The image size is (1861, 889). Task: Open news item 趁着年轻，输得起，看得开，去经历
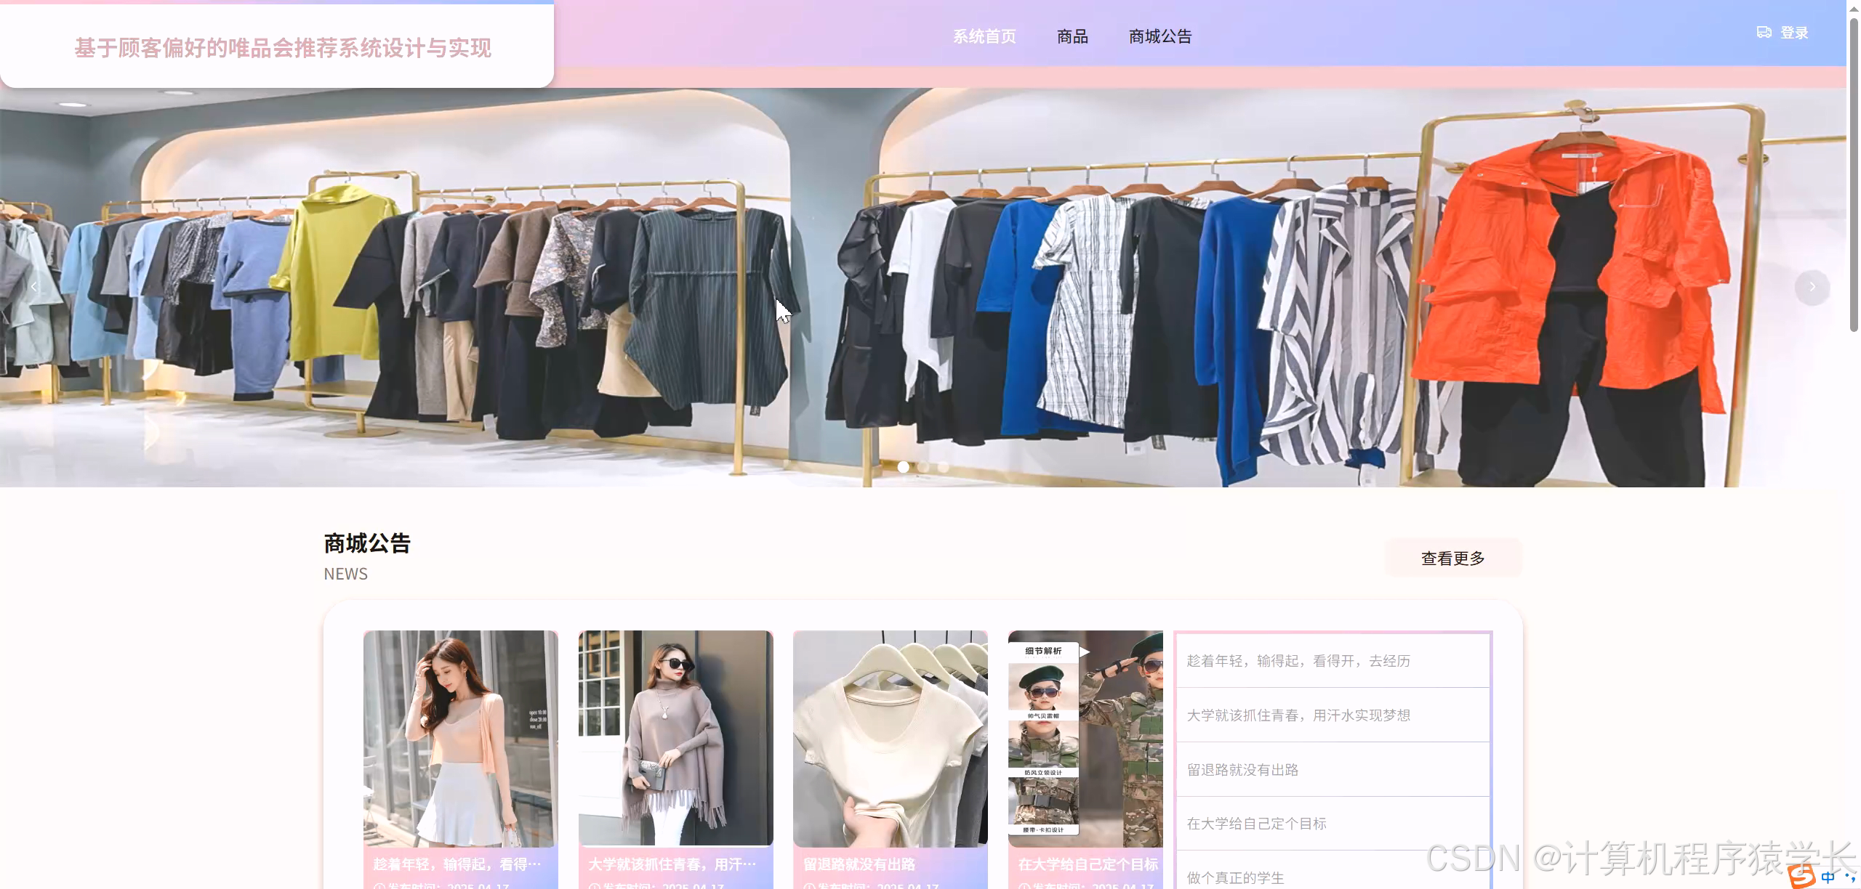(1298, 661)
